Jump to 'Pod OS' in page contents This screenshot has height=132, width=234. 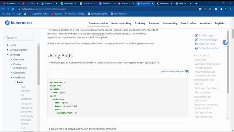199,84
